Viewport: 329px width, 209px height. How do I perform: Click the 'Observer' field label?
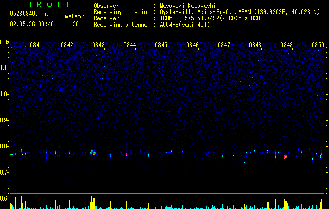106,6
